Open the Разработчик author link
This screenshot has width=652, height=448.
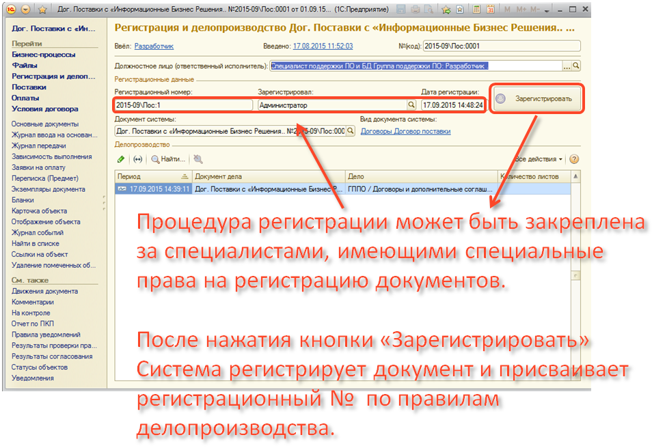tap(154, 46)
